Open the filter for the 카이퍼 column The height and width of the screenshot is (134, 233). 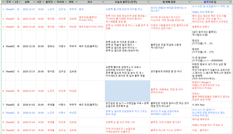pos(66,2)
